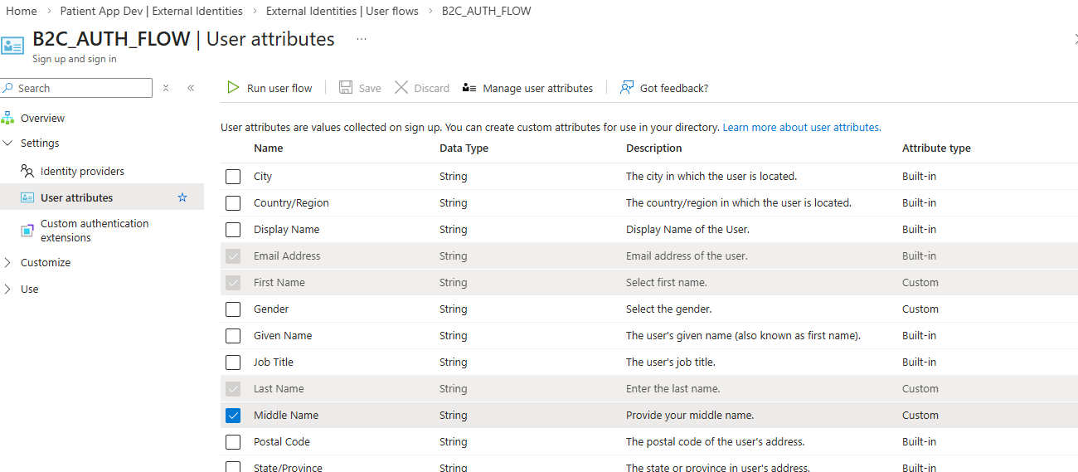Viewport: 1078px width, 472px height.
Task: Click 'Enter the last name.' description
Action: tap(673, 389)
